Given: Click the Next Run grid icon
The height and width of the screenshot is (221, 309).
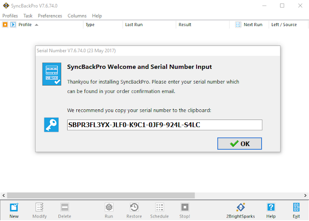Looking at the screenshot, I should pos(238,25).
